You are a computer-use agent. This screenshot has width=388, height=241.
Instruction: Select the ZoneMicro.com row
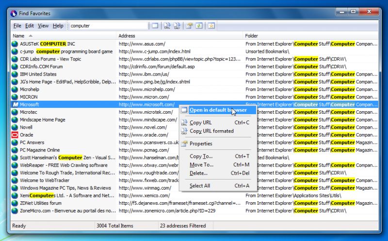[194, 211]
